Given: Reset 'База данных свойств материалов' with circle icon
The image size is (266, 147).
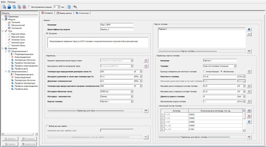Looking at the screenshot, I should (146, 66).
